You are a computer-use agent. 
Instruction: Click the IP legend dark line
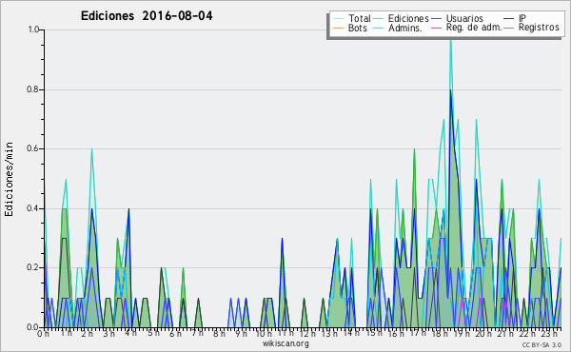(509, 19)
